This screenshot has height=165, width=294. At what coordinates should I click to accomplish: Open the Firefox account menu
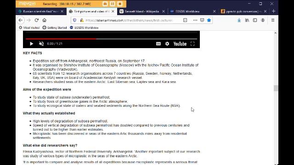pyautogui.click(x=263, y=20)
